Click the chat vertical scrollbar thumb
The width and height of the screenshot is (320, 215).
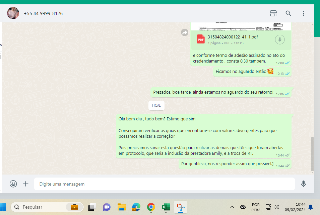tap(312, 154)
